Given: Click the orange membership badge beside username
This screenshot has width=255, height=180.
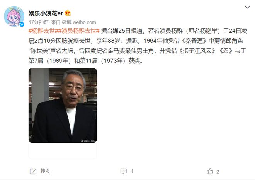Looking at the screenshot, I should click(x=68, y=13).
